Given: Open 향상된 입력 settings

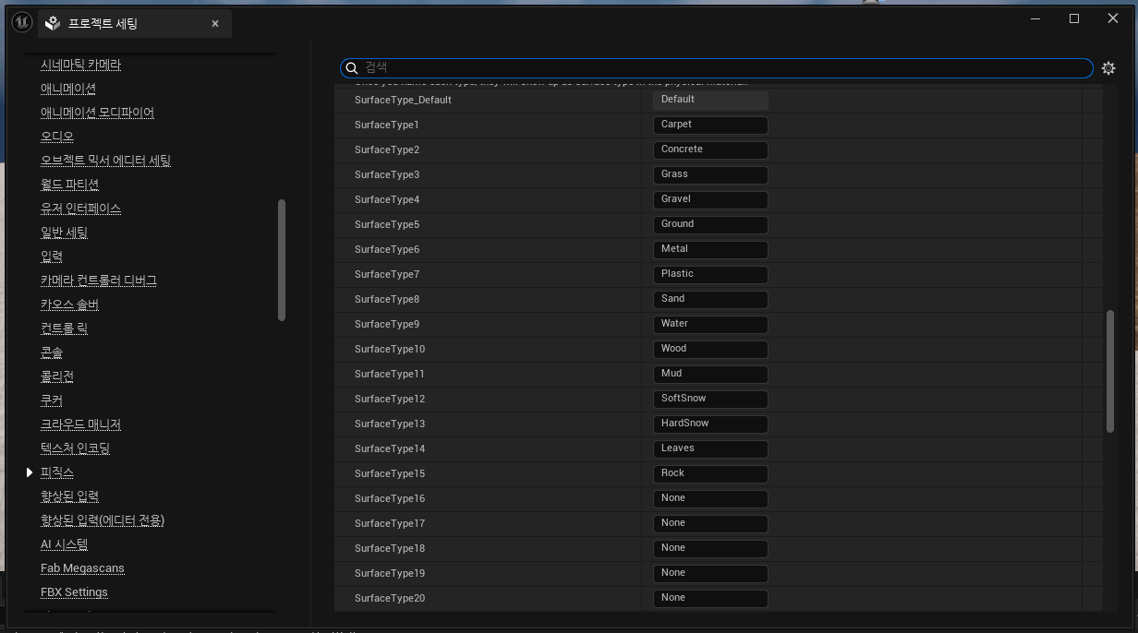Looking at the screenshot, I should tap(69, 496).
